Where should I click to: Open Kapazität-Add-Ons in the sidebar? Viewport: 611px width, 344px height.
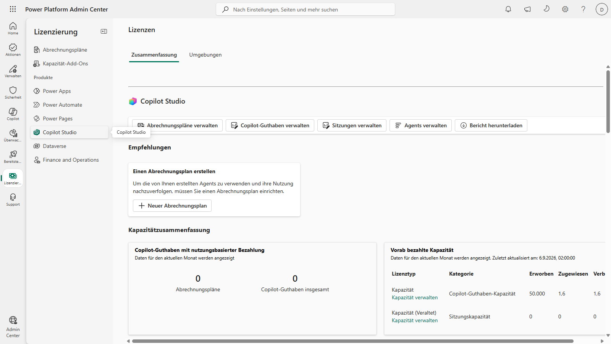tap(70, 63)
